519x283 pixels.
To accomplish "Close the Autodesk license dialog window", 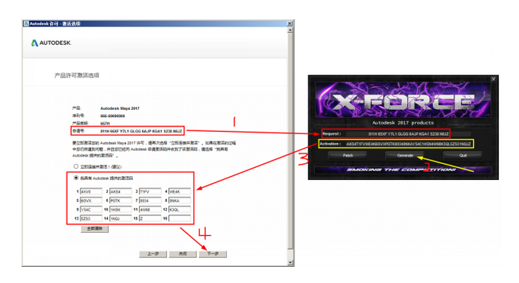I will (x=289, y=24).
